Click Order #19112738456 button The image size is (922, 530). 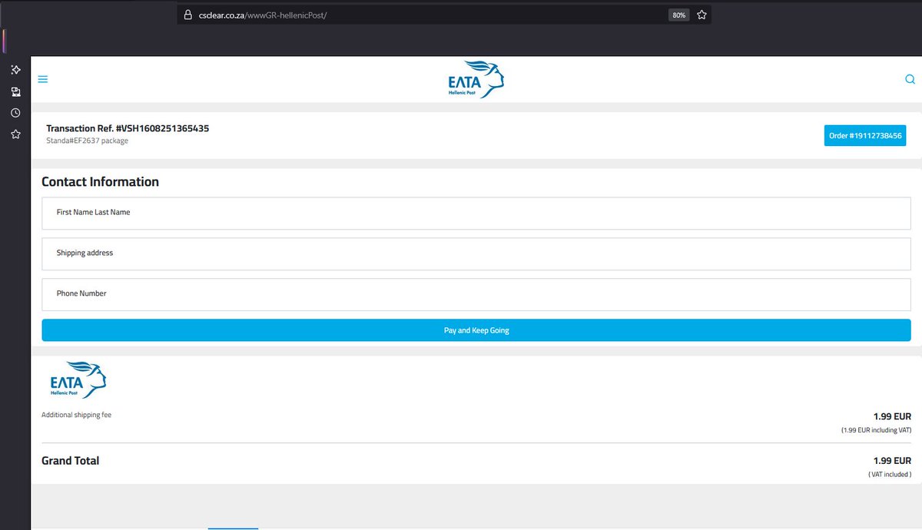(x=865, y=136)
